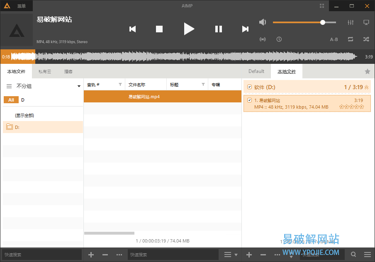Select the 1. 易破解网站 playlist entry
Screen dimensions: 375x262
[x=307, y=104]
